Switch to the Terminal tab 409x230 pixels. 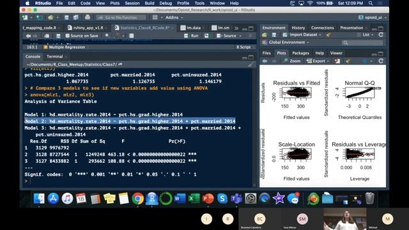tap(54, 56)
